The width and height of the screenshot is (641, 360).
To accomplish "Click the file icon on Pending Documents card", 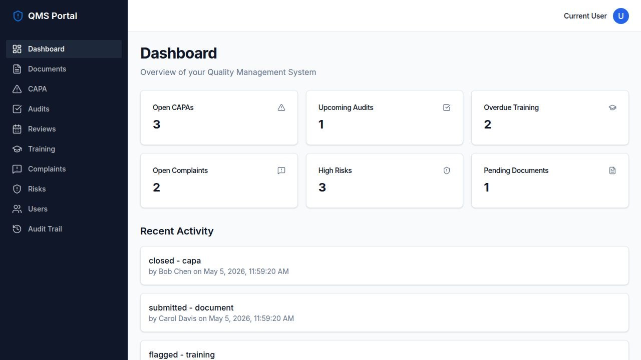I will [x=612, y=170].
